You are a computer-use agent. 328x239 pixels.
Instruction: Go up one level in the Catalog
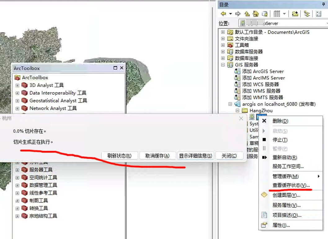(247, 14)
